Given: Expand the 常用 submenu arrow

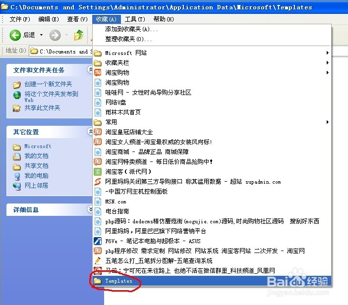Looking at the screenshot, I should (327, 122).
